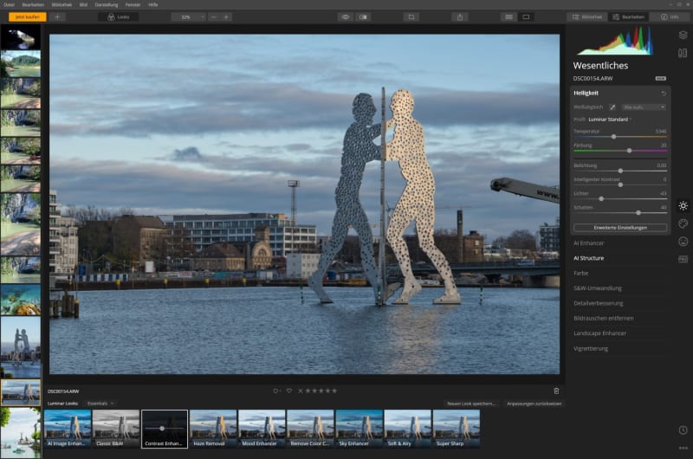Click the Lichter slider handle
This screenshot has width=693, height=459.
(x=601, y=199)
